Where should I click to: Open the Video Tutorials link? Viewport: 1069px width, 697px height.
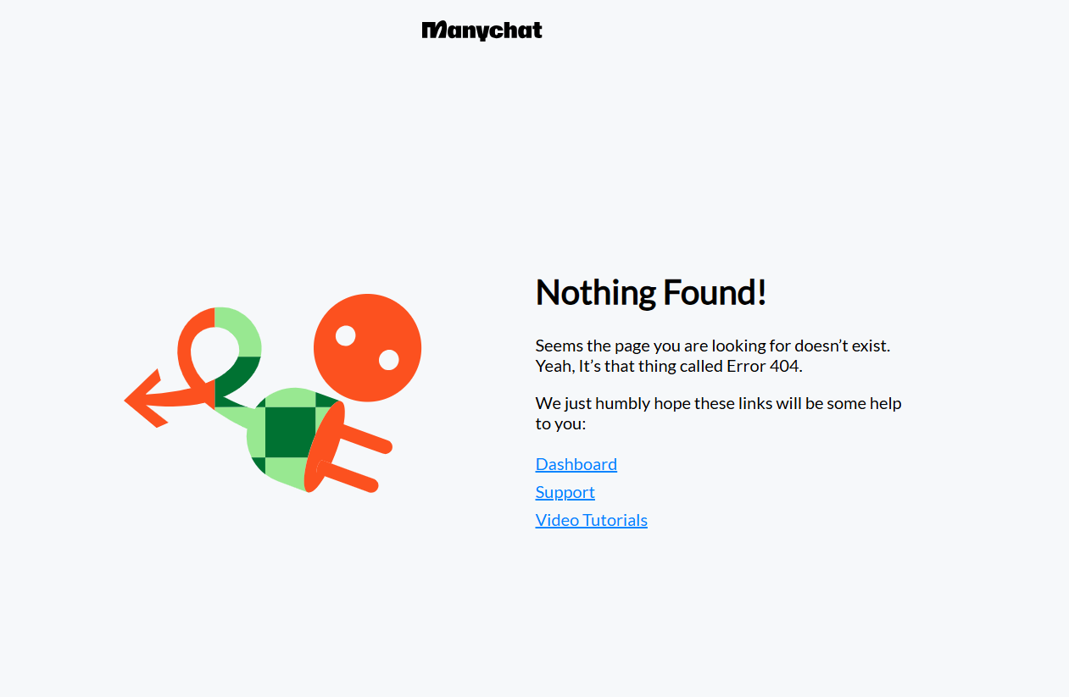click(x=592, y=520)
